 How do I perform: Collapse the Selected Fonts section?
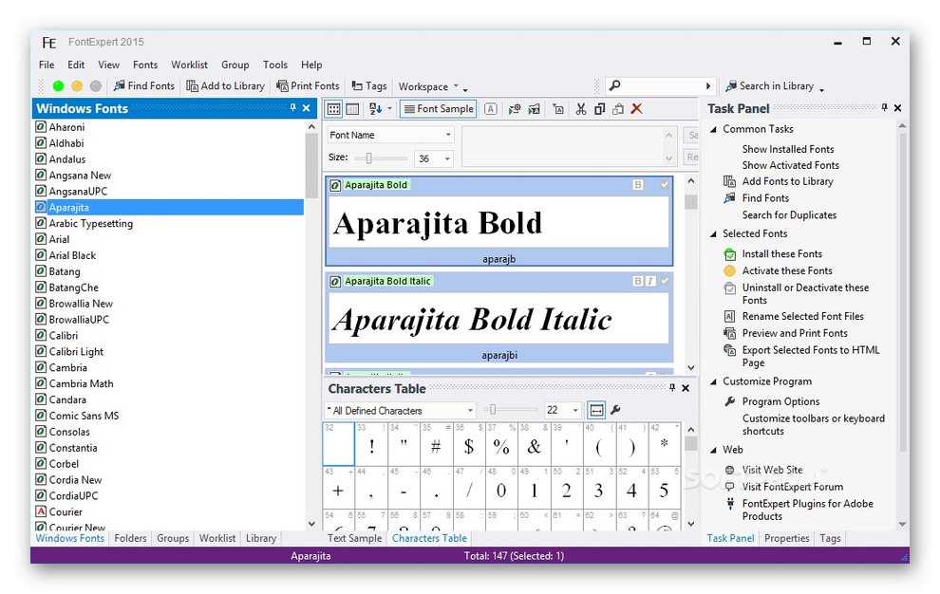[x=713, y=233]
